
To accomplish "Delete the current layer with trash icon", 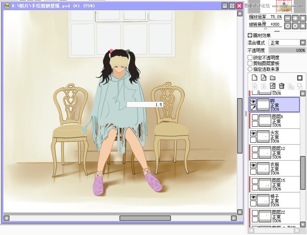I will pos(282,86).
